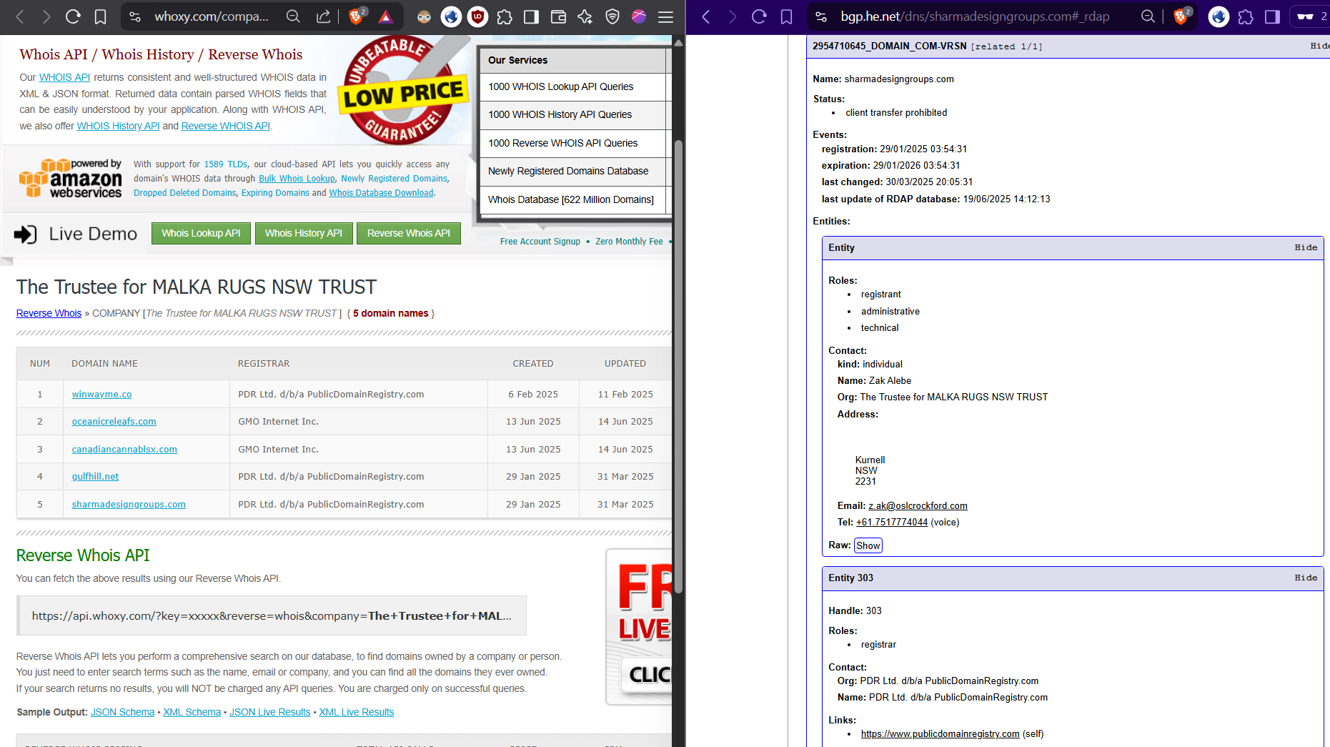Open hamburger menu in whoxy browser window
Image resolution: width=1330 pixels, height=747 pixels.
(x=665, y=16)
